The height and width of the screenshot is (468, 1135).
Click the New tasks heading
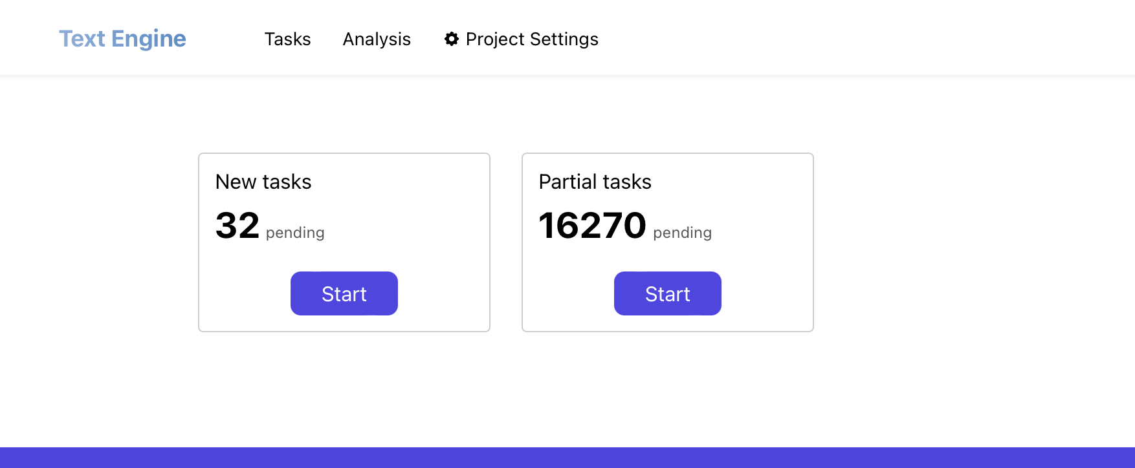click(263, 182)
